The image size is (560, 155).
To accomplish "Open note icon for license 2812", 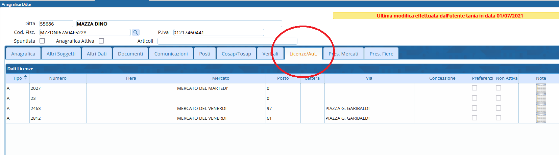I will pos(541,118).
